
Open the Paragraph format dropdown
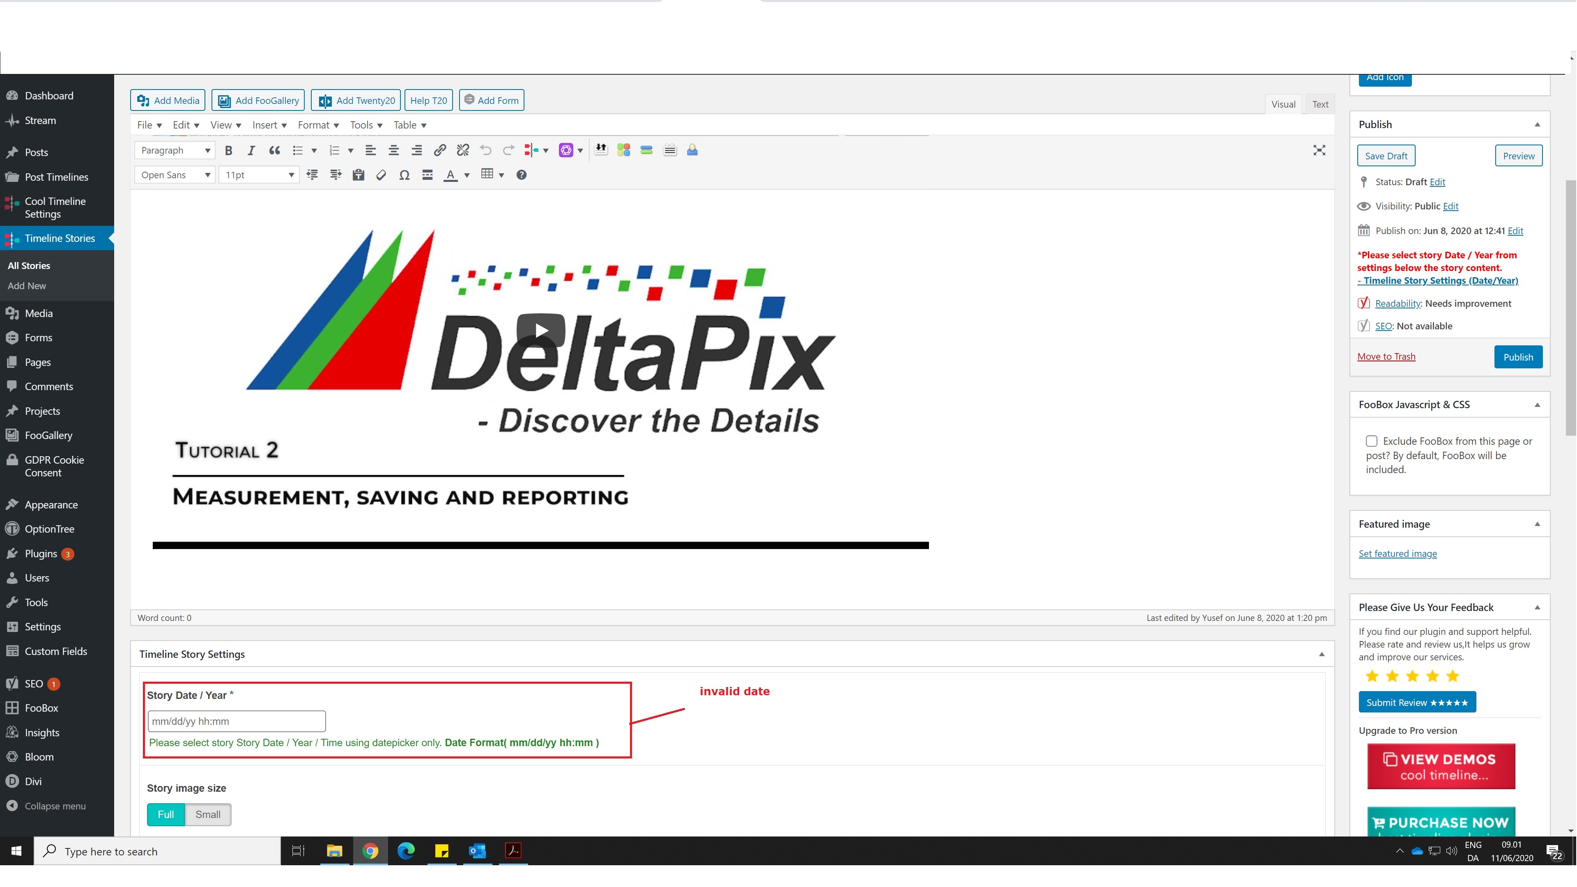tap(175, 151)
